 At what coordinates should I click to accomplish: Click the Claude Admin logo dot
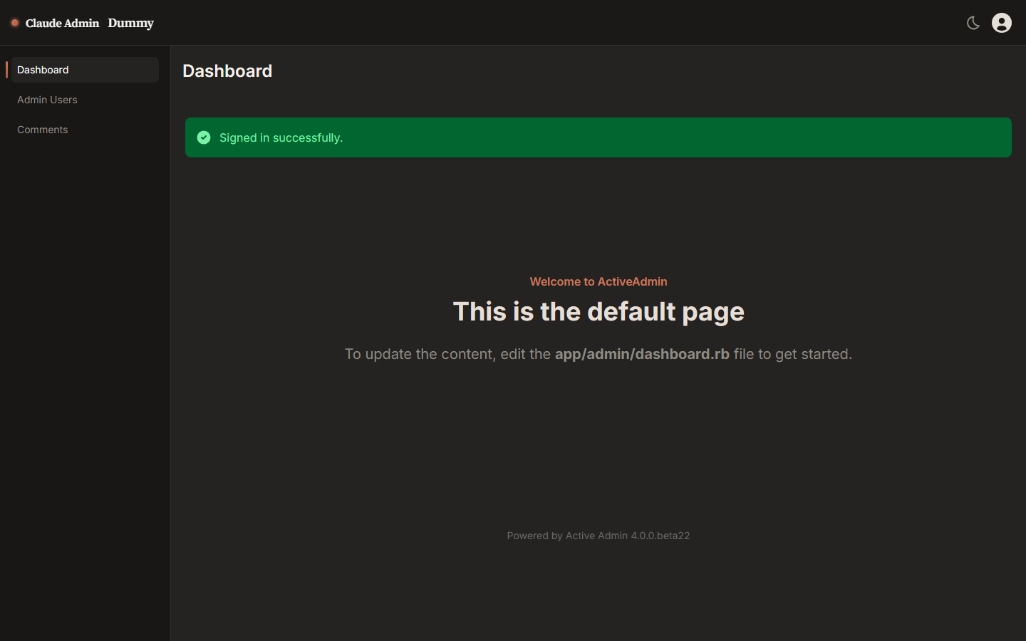click(x=14, y=23)
